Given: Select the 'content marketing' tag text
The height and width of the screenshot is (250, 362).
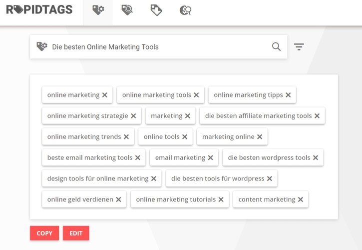Looking at the screenshot, I should pos(267,199).
